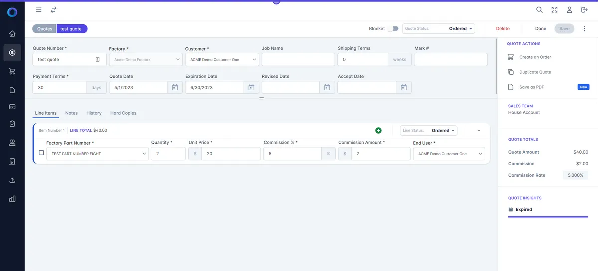598x271 pixels.
Task: Open the document sidebar icon
Action: tap(12, 90)
